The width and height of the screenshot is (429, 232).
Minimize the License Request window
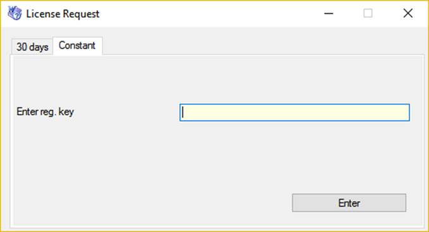(x=328, y=13)
